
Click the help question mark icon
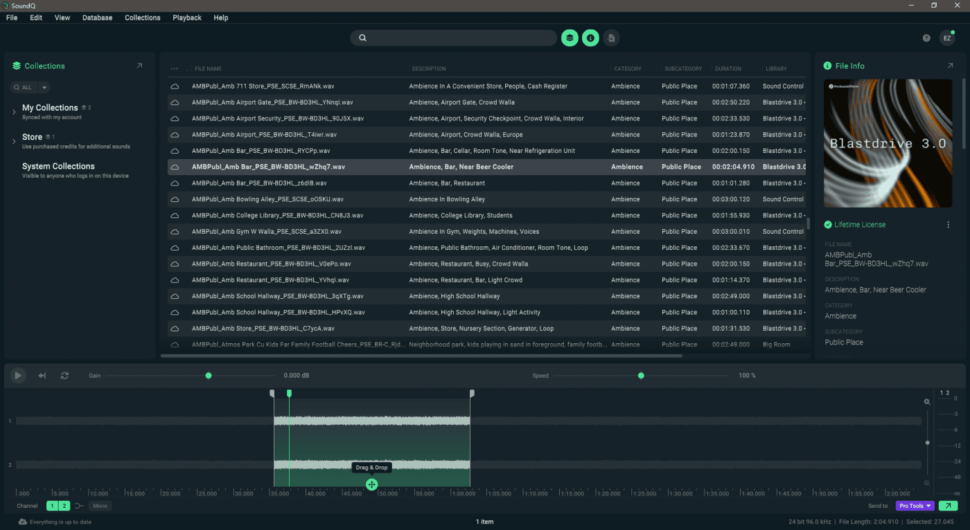tap(926, 38)
